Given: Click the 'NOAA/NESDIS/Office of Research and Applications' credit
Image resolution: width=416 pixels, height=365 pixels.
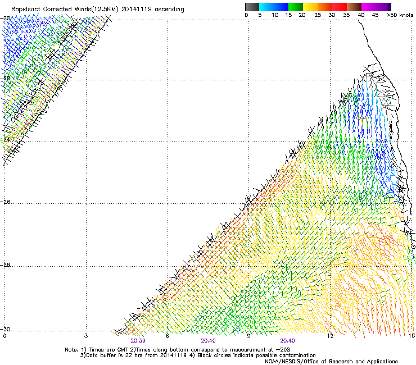Looking at the screenshot, I should pos(331,362).
